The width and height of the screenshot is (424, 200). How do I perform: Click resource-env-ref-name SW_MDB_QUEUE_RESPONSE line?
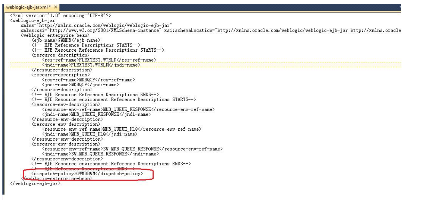point(132,149)
